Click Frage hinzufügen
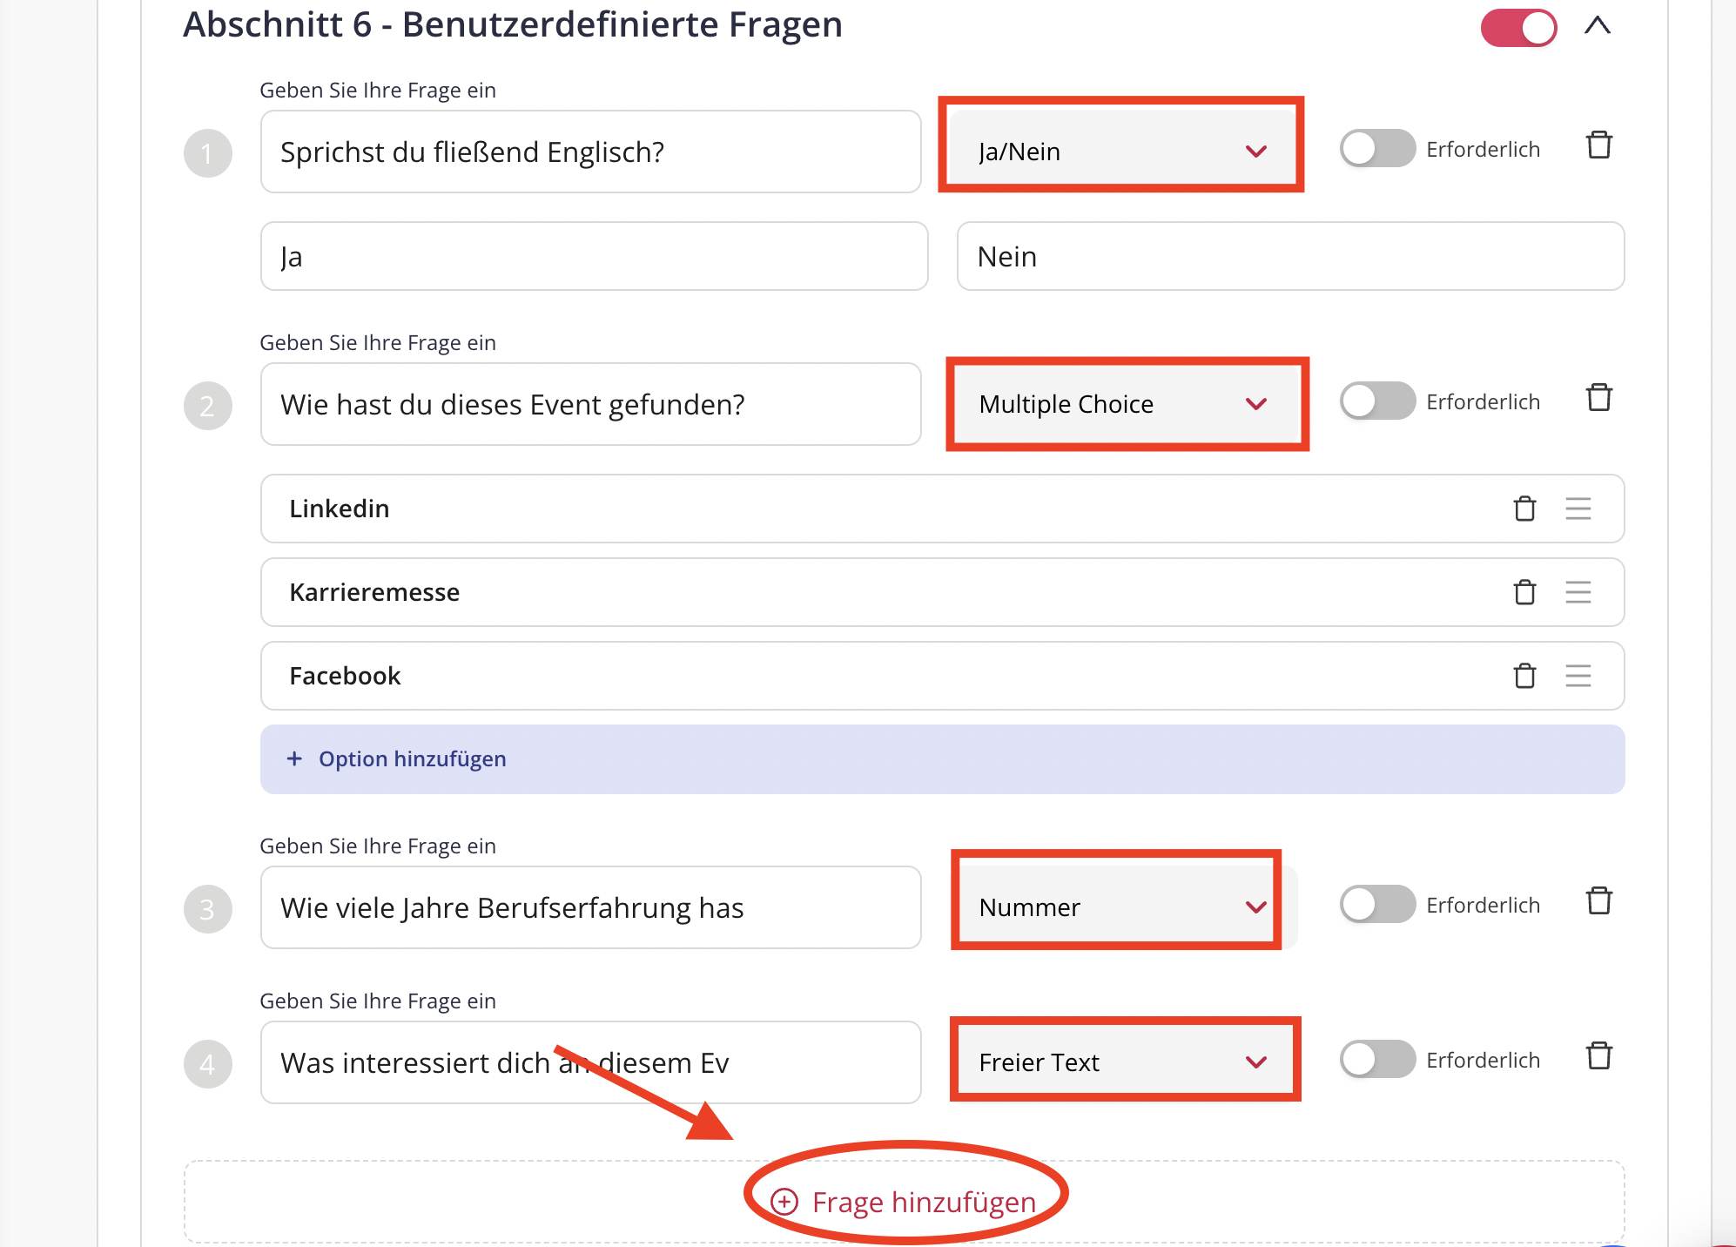 coord(905,1202)
